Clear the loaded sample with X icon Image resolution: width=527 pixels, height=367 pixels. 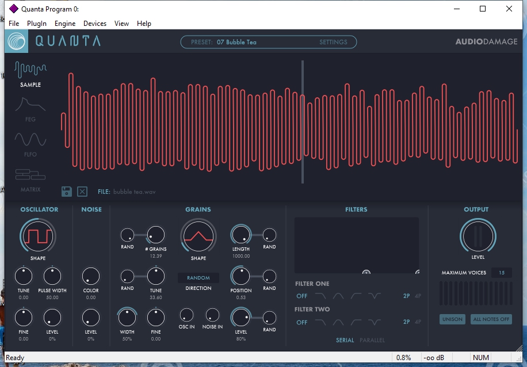82,192
